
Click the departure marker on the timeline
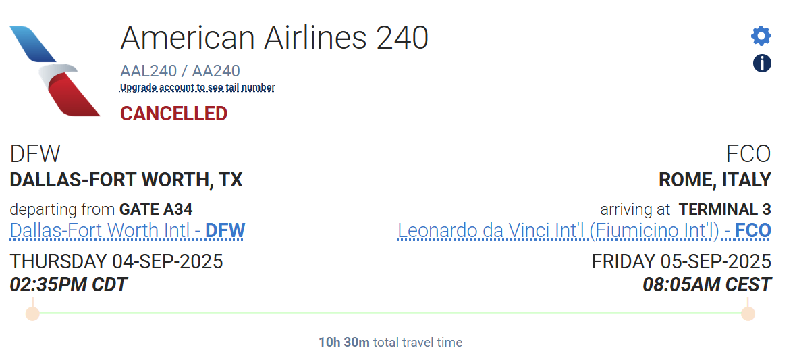(x=32, y=313)
